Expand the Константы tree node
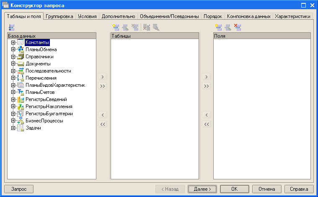 [x=13, y=42]
